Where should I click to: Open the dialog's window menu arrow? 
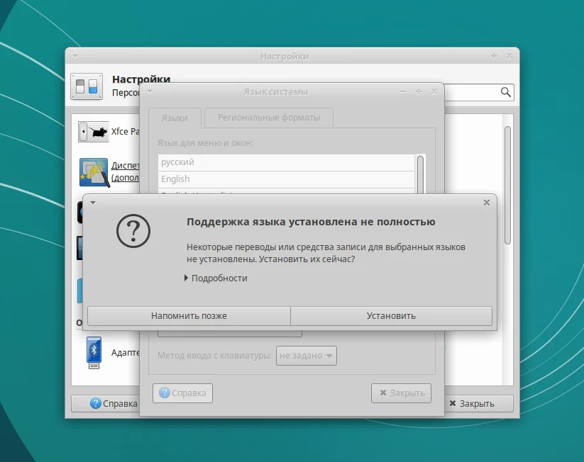tap(93, 203)
